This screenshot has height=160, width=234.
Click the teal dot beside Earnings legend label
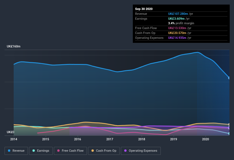pos(34,151)
